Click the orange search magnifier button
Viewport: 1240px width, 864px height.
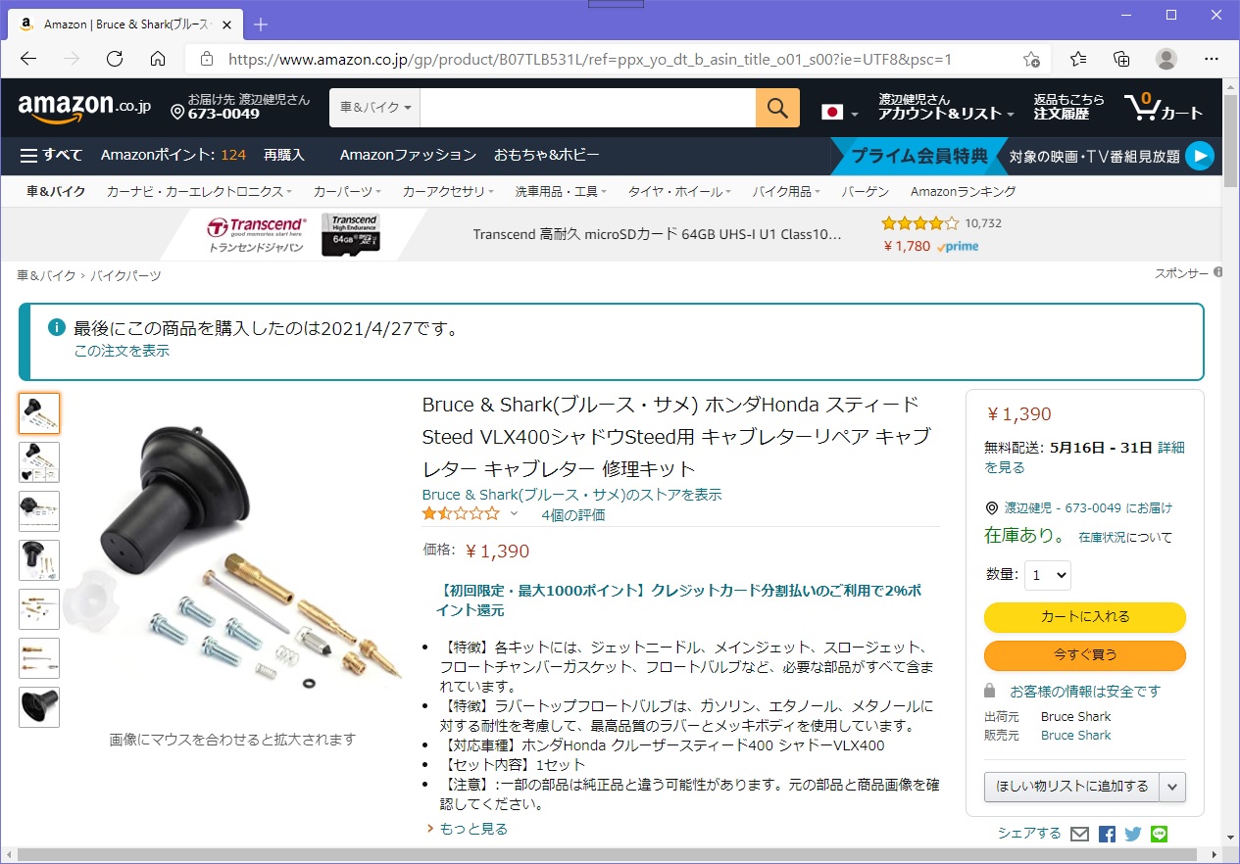point(777,108)
